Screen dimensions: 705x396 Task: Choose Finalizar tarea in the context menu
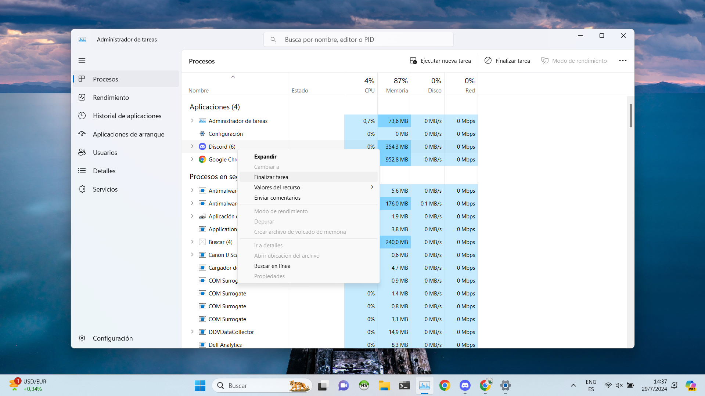[309, 177]
